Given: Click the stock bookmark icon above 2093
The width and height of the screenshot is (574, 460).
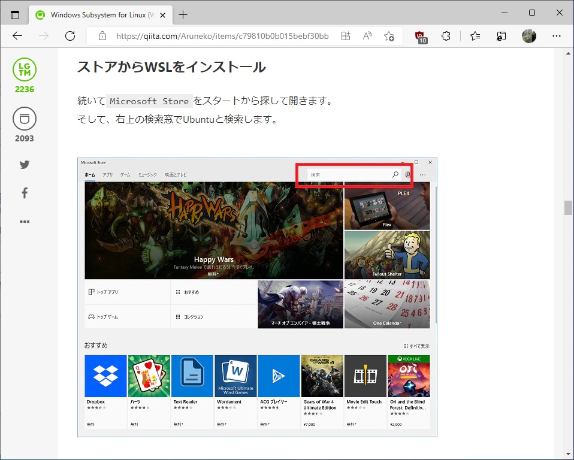Looking at the screenshot, I should [x=25, y=119].
